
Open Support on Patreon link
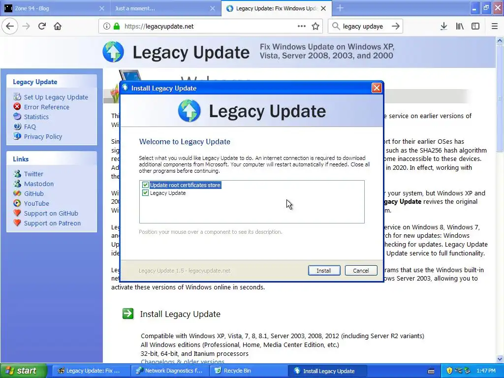(x=52, y=223)
